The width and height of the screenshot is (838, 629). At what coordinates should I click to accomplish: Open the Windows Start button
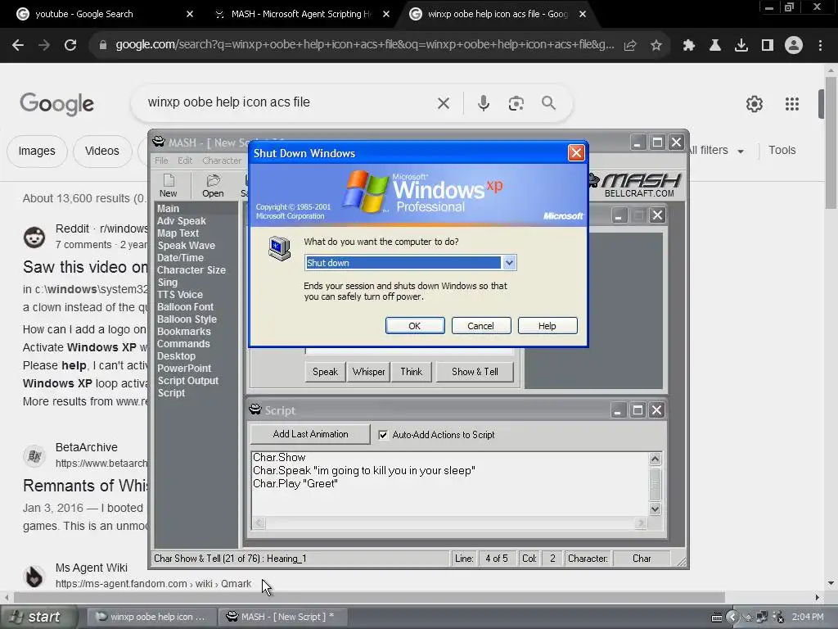38,617
